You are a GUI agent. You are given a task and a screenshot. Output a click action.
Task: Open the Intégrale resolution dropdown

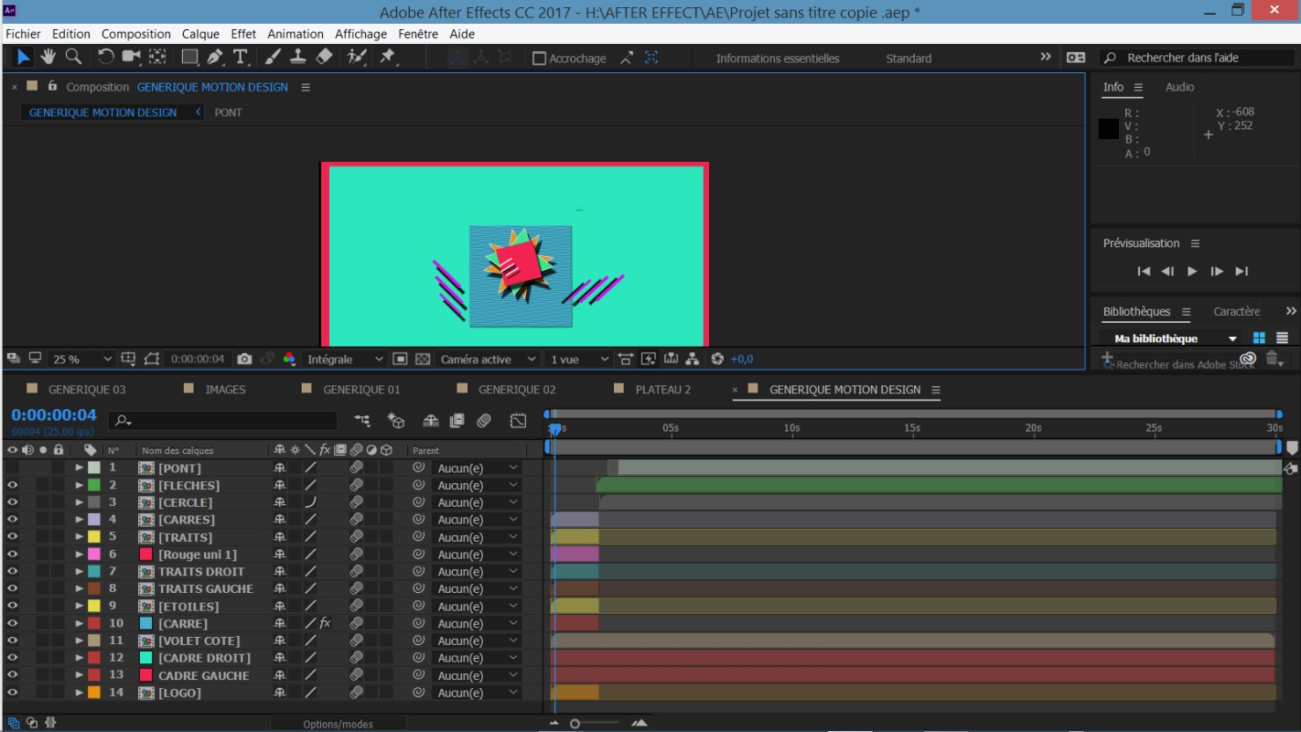coord(344,360)
